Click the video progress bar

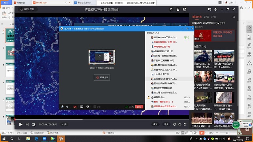click(102, 119)
